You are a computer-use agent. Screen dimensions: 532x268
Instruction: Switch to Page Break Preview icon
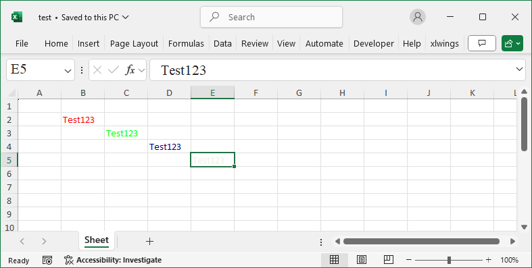click(389, 260)
